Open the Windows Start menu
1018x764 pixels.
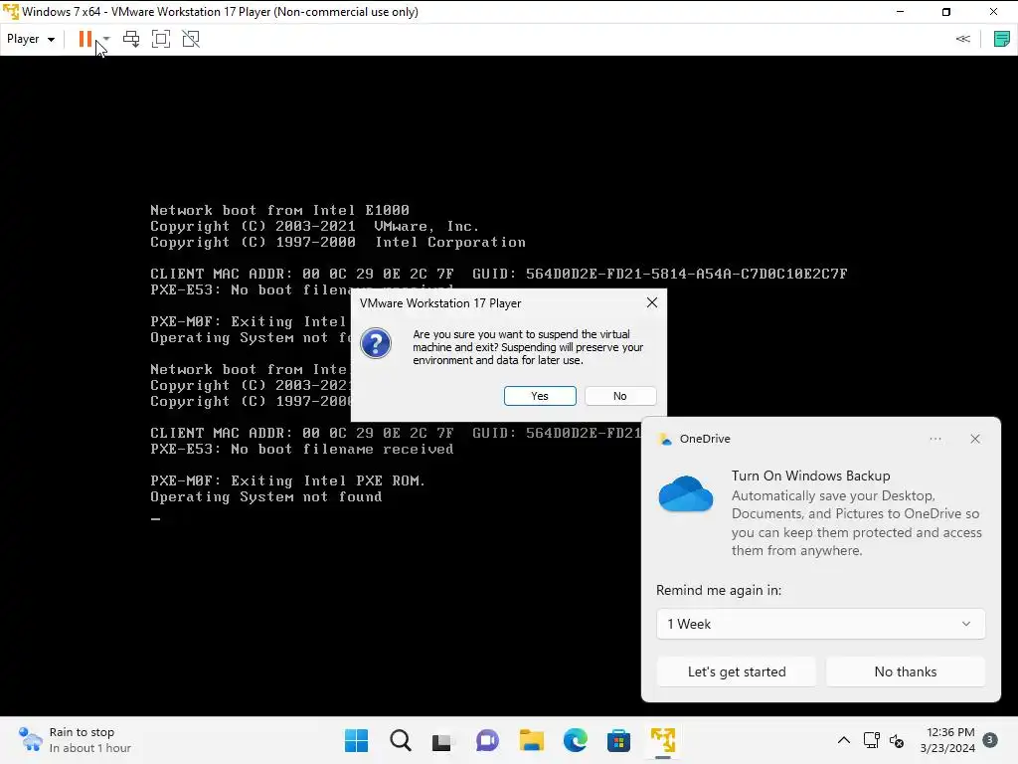[356, 740]
